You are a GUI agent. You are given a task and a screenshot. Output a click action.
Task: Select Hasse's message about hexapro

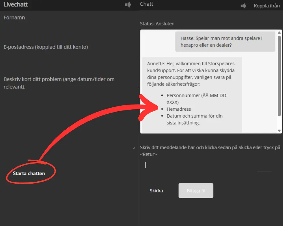[225, 42]
